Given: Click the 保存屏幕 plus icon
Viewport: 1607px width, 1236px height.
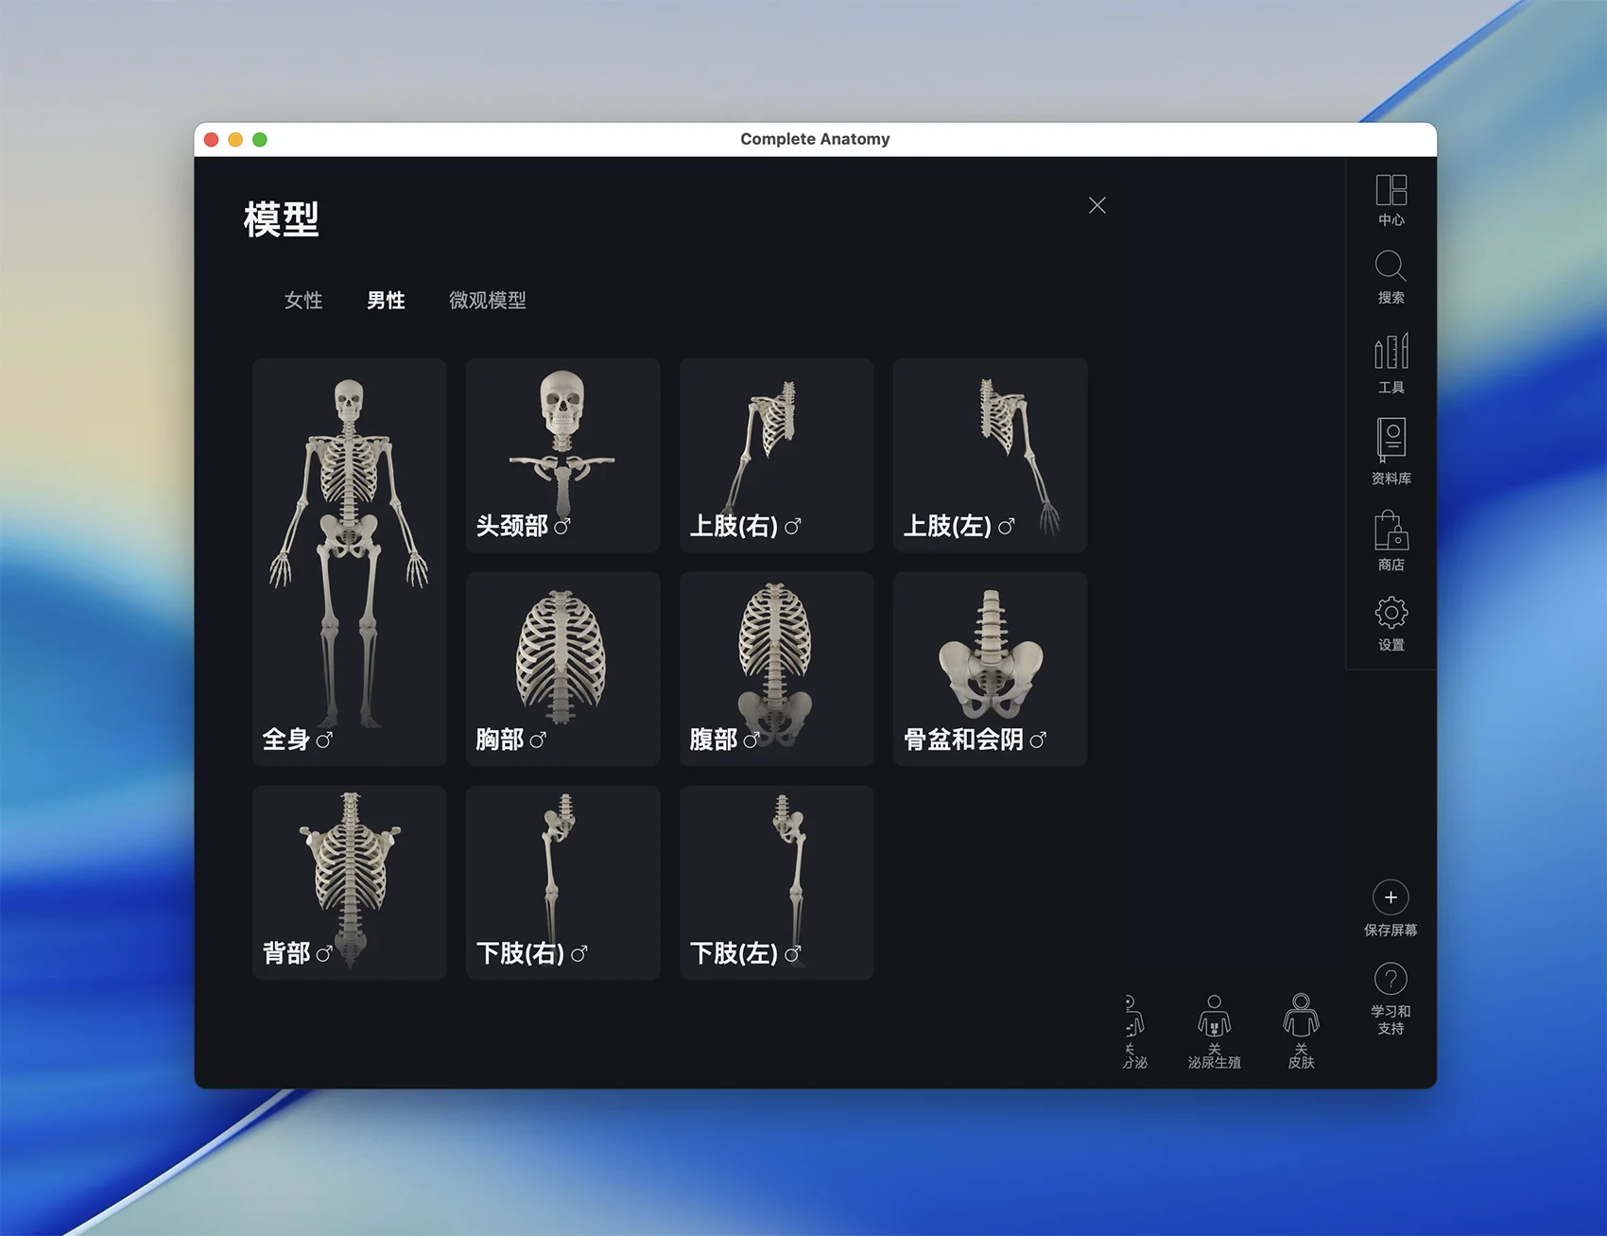Looking at the screenshot, I should [1391, 897].
